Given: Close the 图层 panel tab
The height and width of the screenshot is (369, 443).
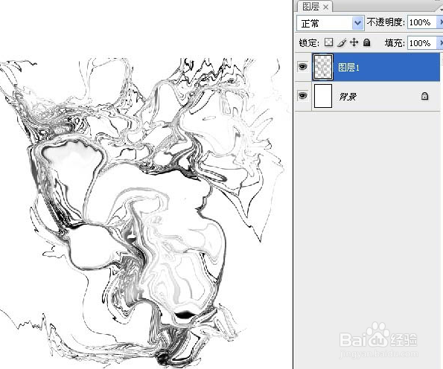Looking at the screenshot, I should (326, 7).
